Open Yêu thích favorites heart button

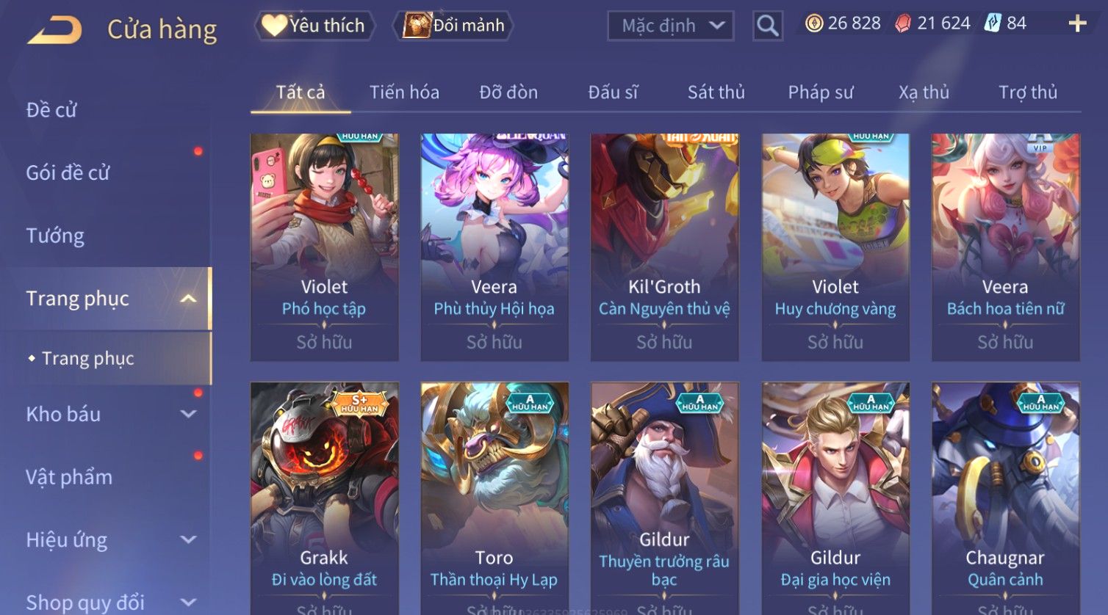(x=314, y=26)
